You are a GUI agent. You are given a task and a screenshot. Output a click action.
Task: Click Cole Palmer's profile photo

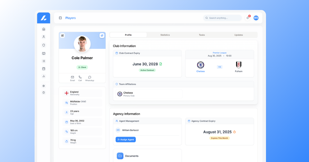(x=82, y=44)
